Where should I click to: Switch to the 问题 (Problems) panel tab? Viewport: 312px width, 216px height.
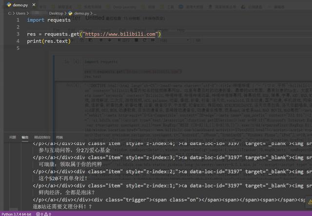pyautogui.click(x=13, y=137)
